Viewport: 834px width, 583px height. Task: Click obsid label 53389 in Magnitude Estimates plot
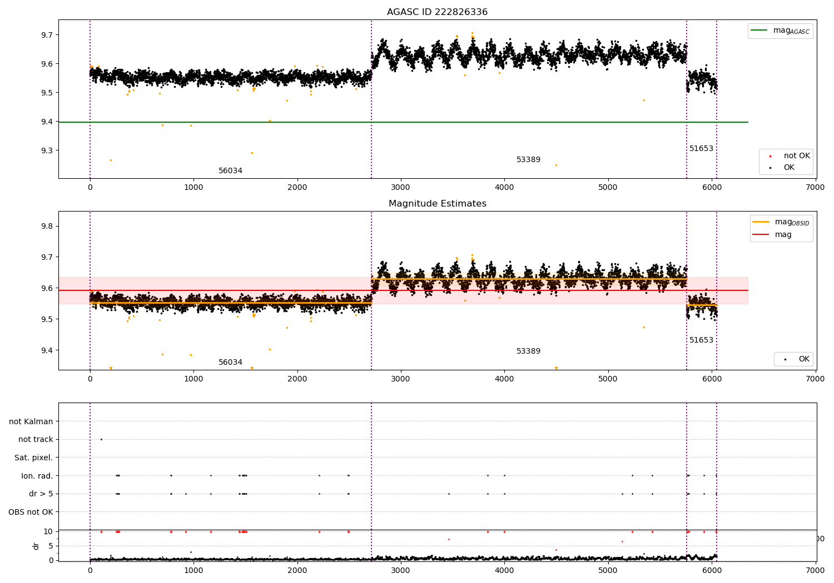tap(528, 351)
